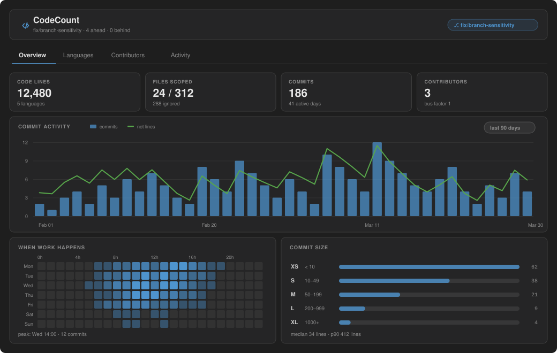This screenshot has width=557, height=353.
Task: Click the Mar 30 axis label
Action: [x=536, y=225]
